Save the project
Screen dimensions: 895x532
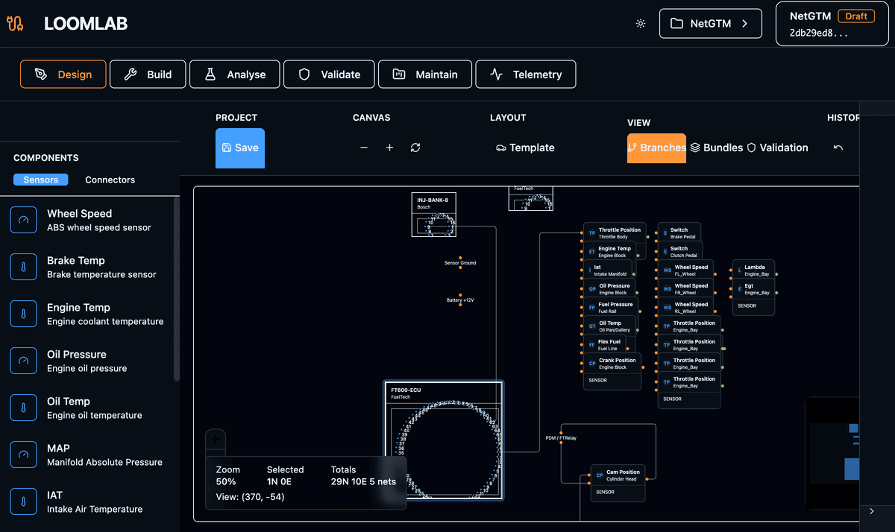pyautogui.click(x=239, y=148)
